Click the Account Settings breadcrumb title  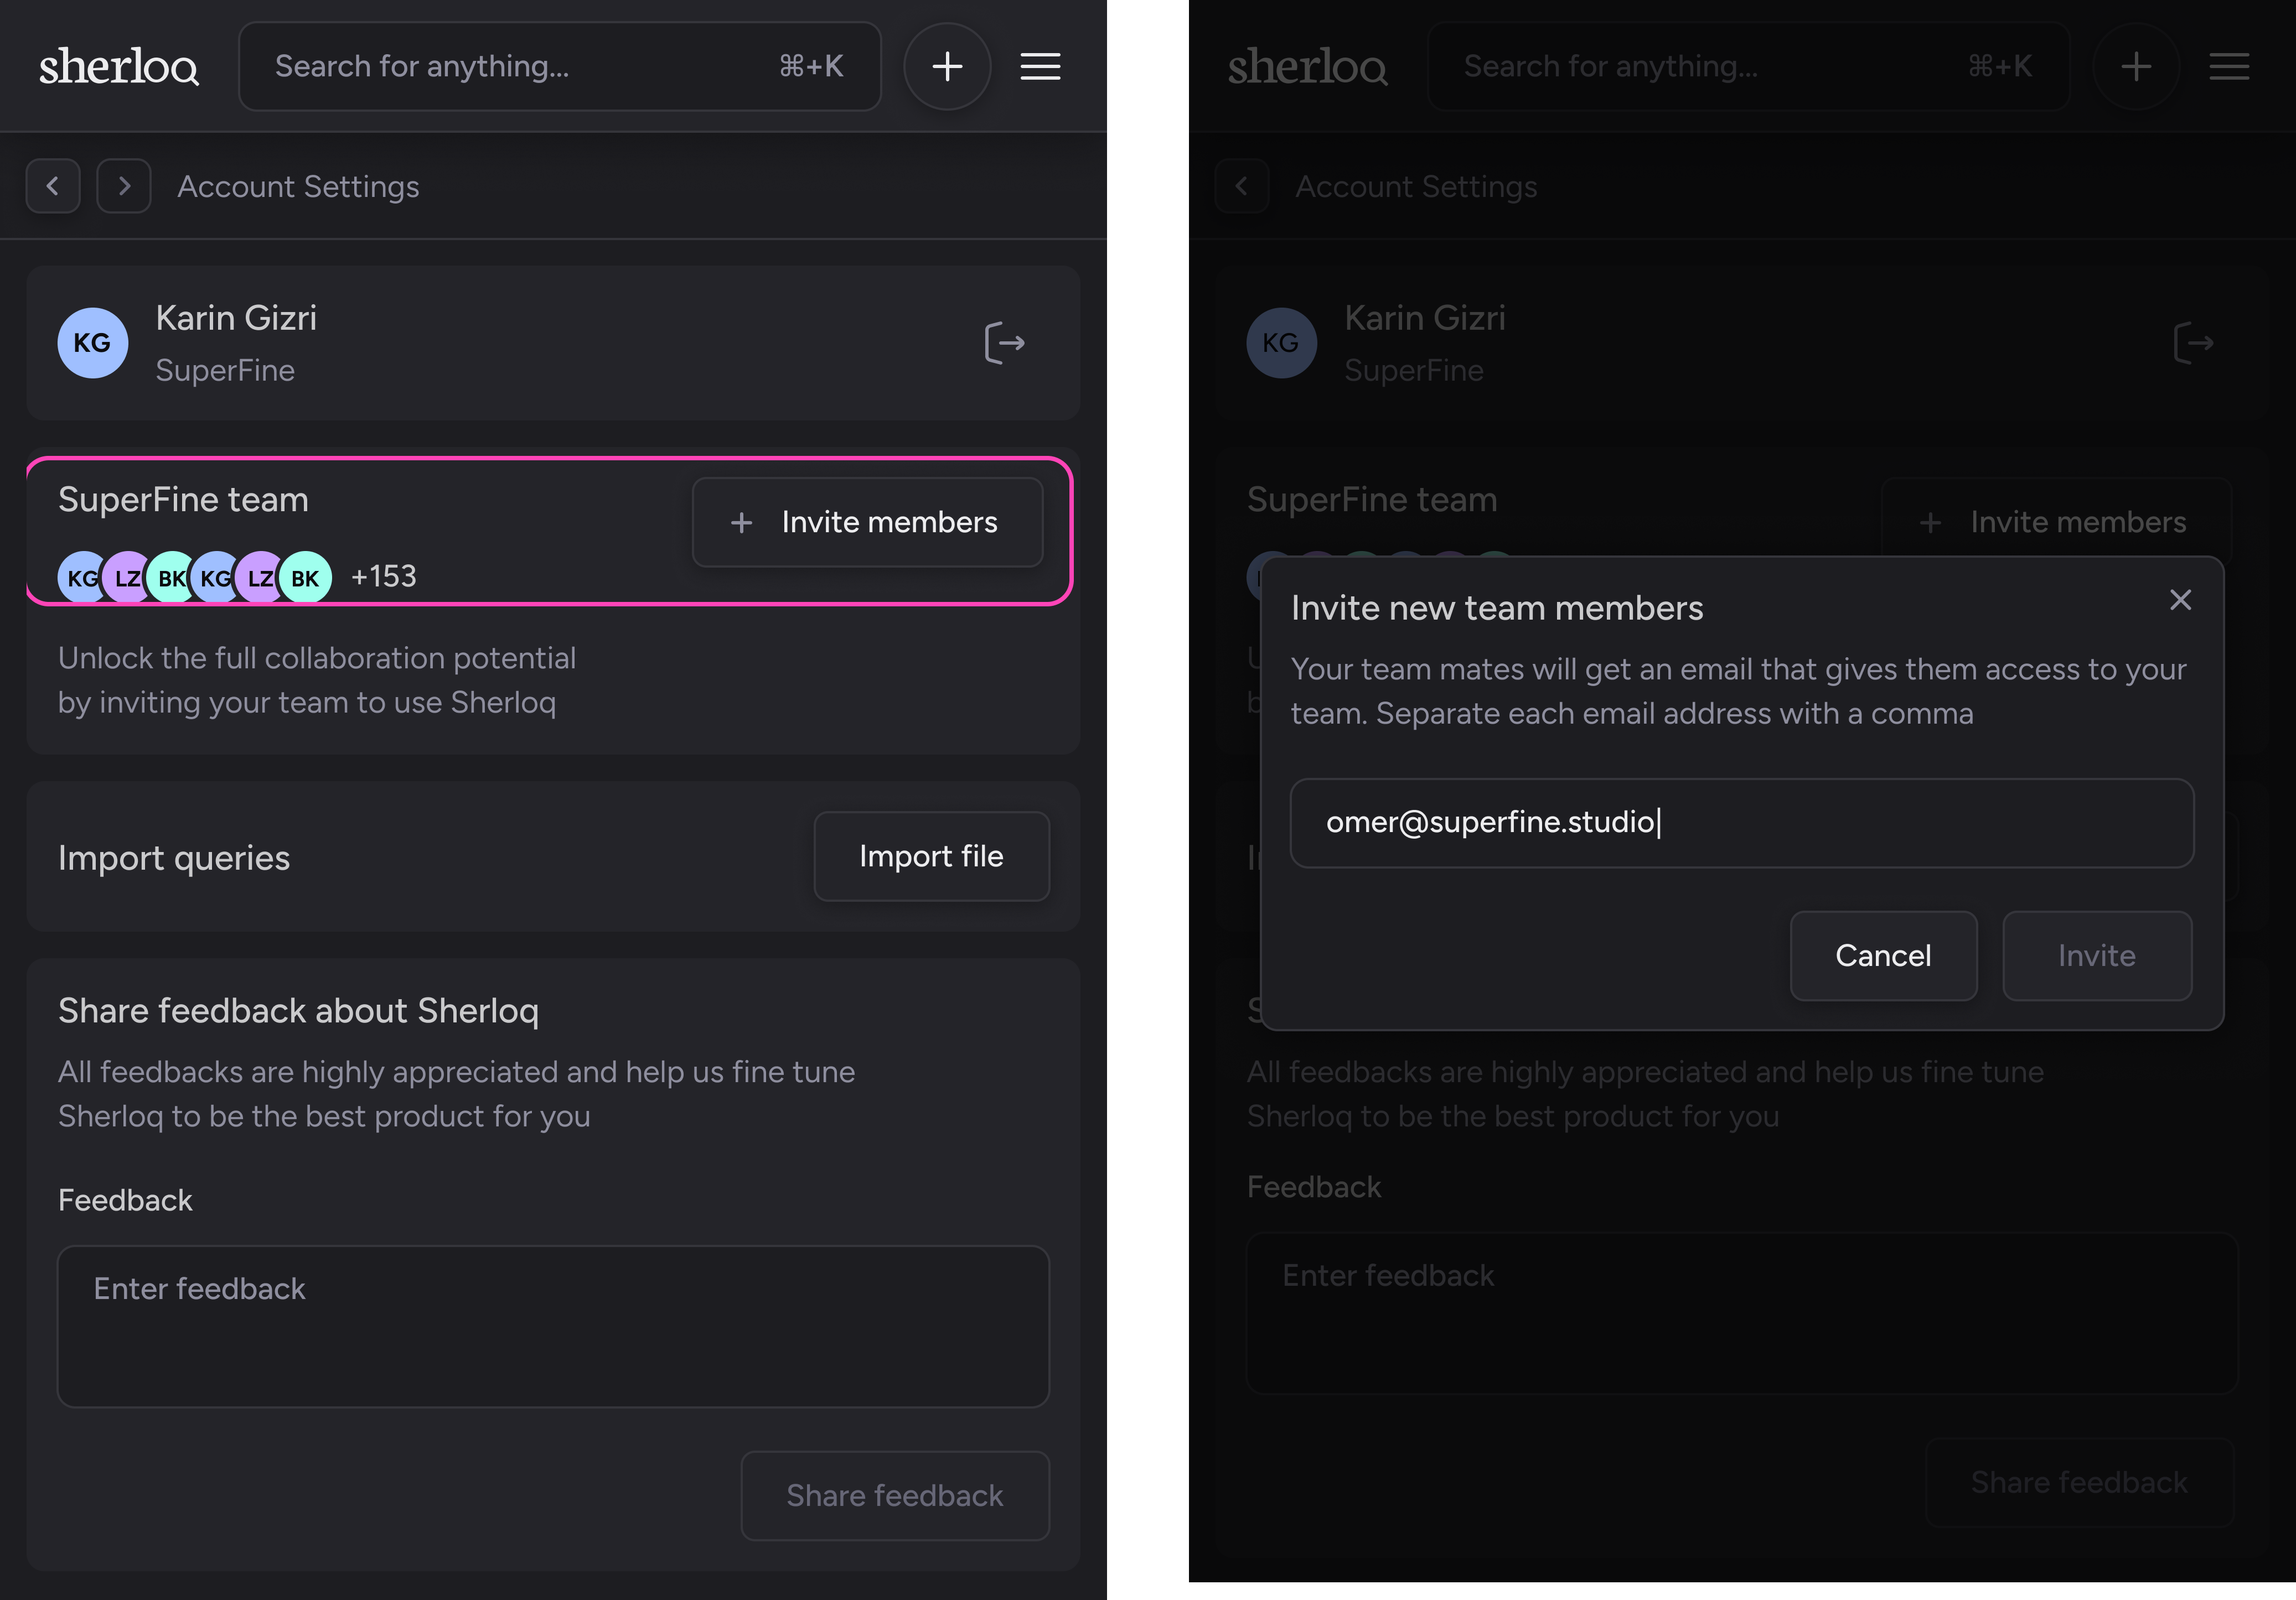pos(298,187)
